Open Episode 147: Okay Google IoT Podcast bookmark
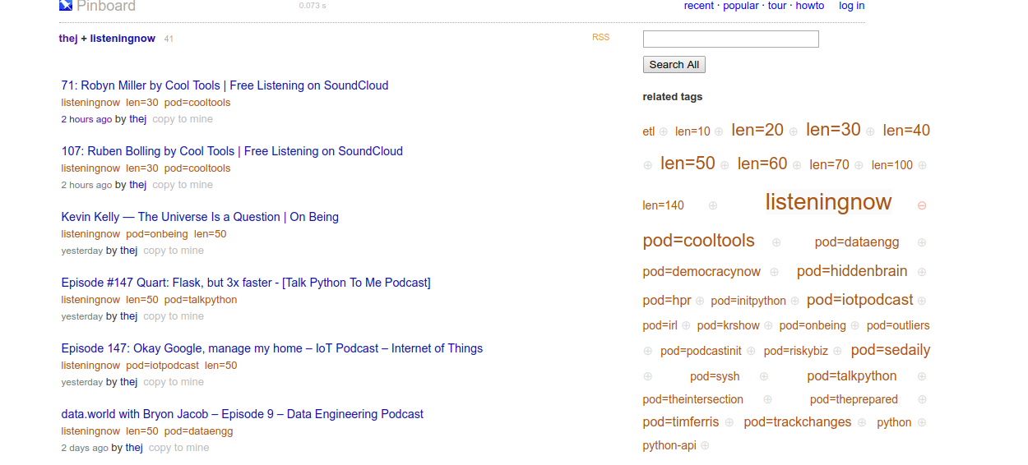The image size is (1028, 465). [x=272, y=348]
